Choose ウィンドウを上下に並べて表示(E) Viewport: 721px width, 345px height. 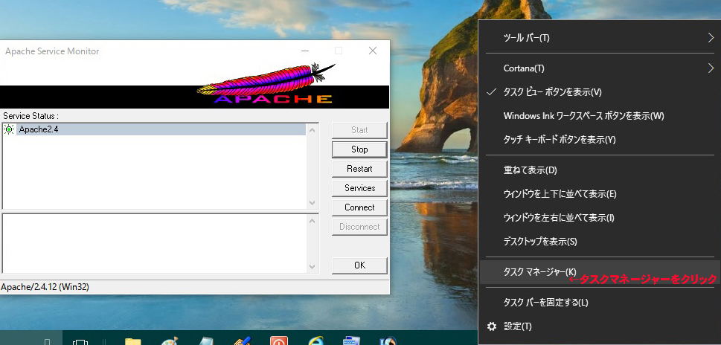[x=599, y=194]
